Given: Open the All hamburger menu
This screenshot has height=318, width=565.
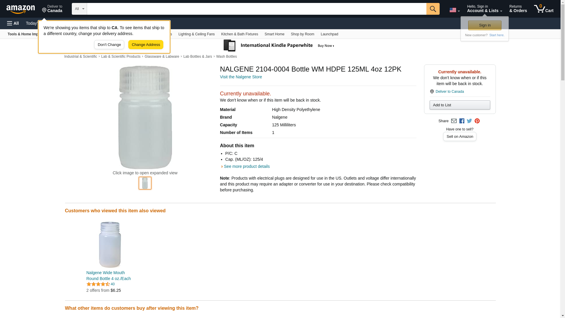Looking at the screenshot, I should (13, 23).
